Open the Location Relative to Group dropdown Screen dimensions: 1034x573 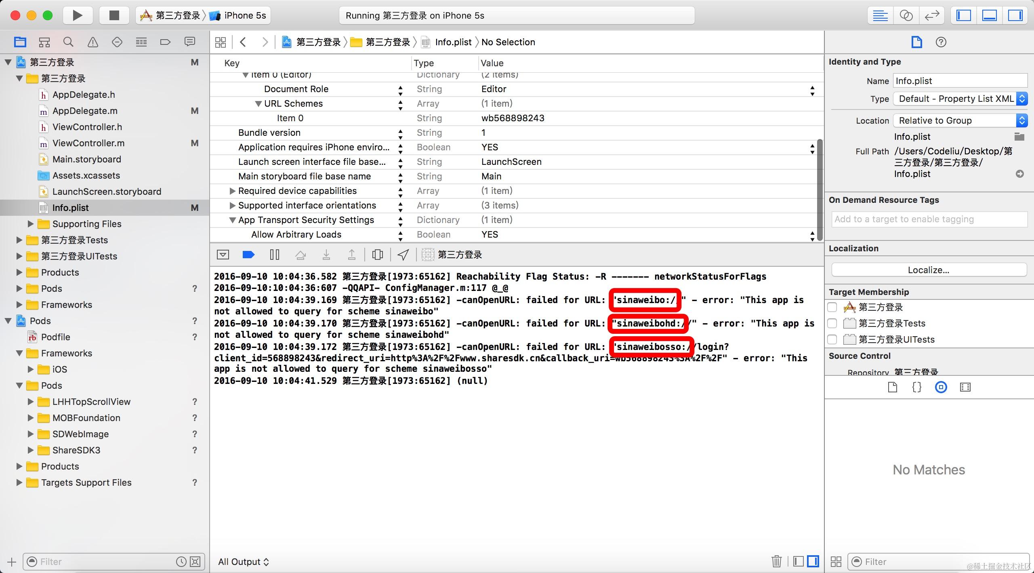(960, 120)
